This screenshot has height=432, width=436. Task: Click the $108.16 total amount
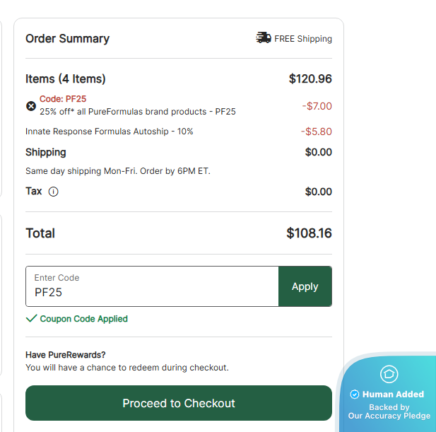tap(309, 233)
